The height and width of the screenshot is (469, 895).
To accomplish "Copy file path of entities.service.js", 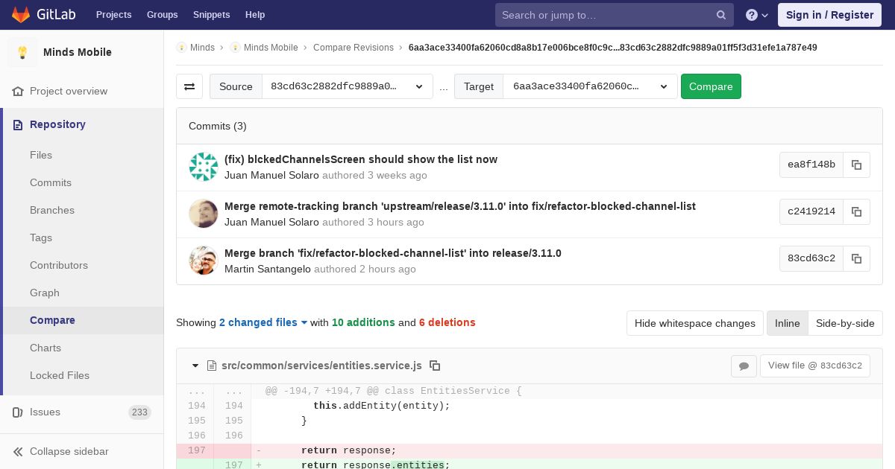I will click(435, 366).
